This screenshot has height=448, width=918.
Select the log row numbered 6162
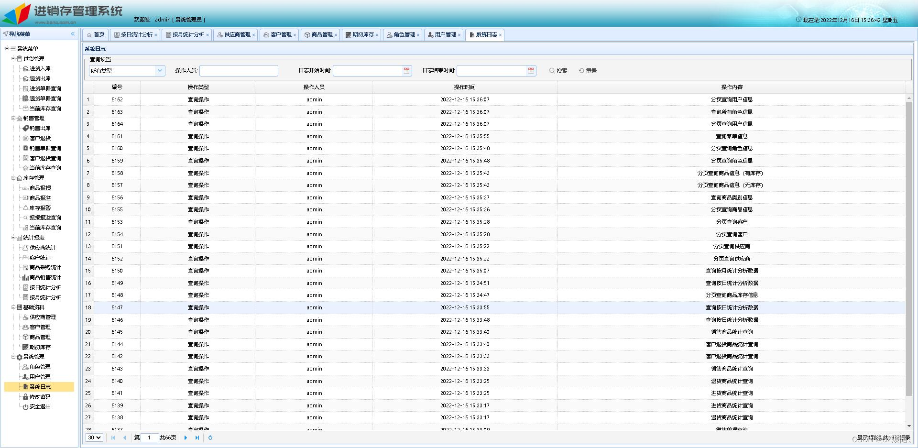tap(494, 99)
